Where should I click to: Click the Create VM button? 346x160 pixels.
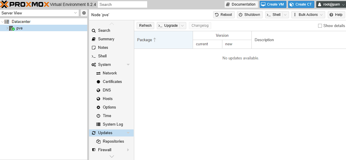coord(273,4)
